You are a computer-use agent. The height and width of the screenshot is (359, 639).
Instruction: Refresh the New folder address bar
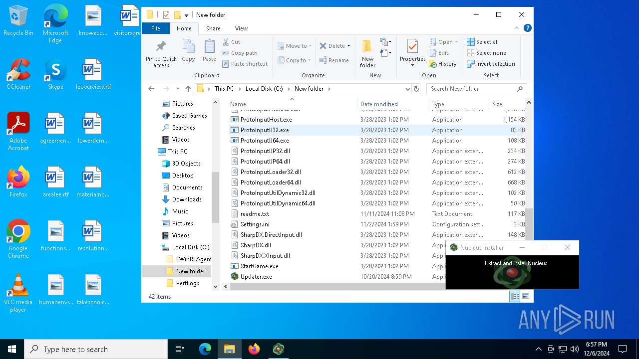416,89
